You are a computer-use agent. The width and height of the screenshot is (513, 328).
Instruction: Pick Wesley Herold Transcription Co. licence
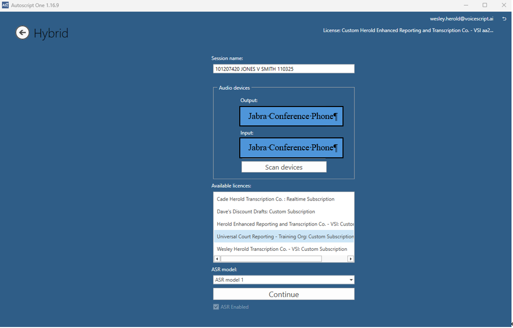pyautogui.click(x=282, y=249)
